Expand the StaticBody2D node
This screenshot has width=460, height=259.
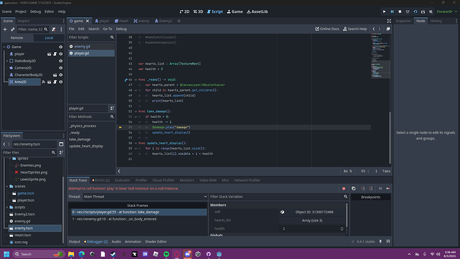point(7,61)
